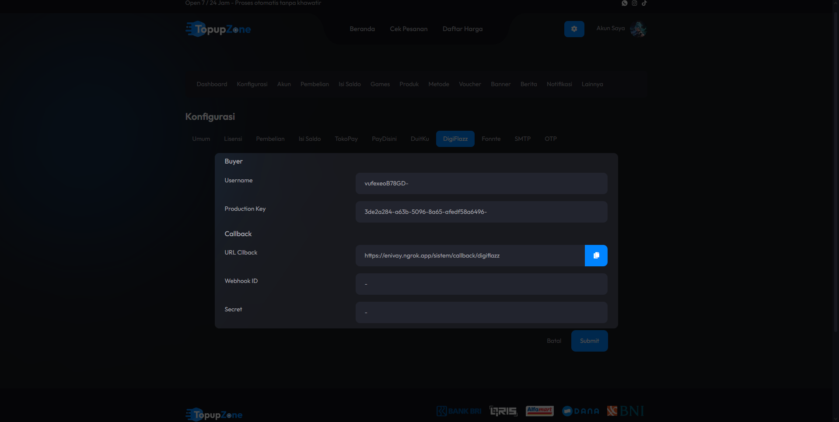Open Produk admin menu
This screenshot has height=422, width=839.
click(x=409, y=84)
